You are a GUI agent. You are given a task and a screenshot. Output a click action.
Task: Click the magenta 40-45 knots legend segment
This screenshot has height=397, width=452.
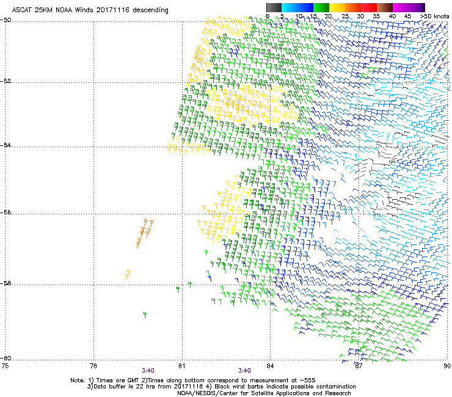[x=401, y=7]
